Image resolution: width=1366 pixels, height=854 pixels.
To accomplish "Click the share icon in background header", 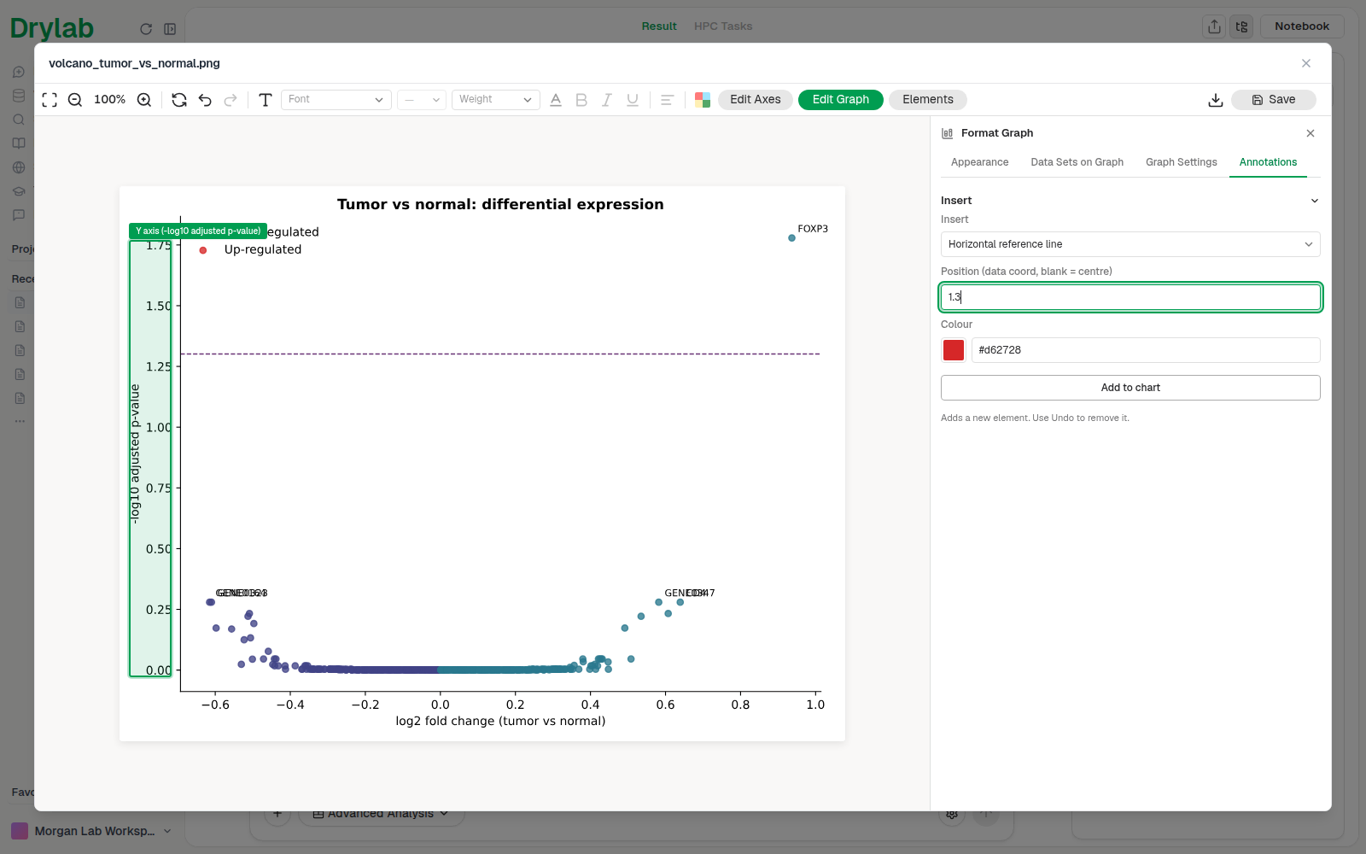I will [x=1214, y=26].
